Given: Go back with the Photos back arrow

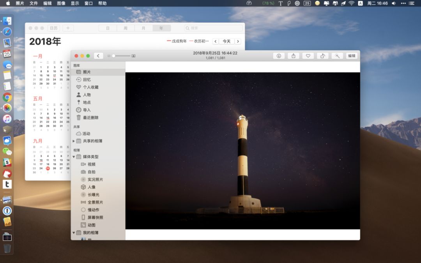Looking at the screenshot, I should [99, 56].
